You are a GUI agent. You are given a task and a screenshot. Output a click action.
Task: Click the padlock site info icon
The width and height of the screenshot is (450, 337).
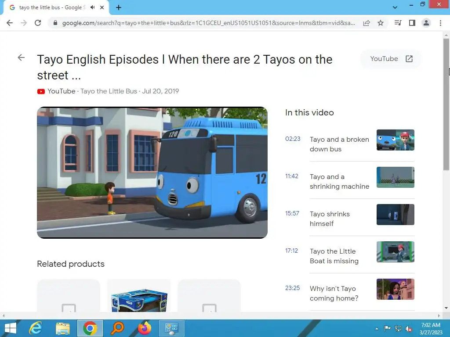[55, 23]
